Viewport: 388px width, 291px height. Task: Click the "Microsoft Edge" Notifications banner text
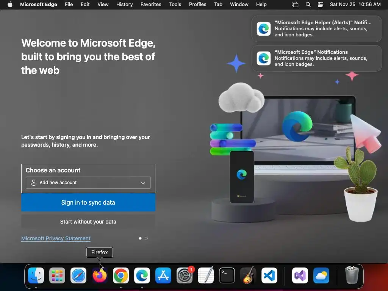pyautogui.click(x=321, y=58)
